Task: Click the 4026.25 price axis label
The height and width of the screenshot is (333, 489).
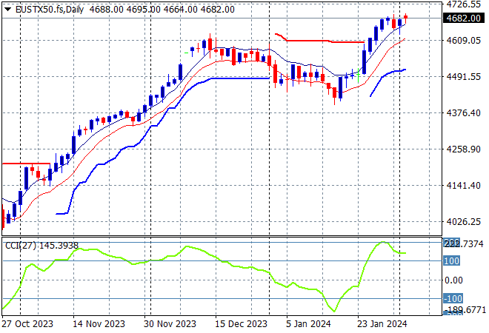Action: point(465,221)
